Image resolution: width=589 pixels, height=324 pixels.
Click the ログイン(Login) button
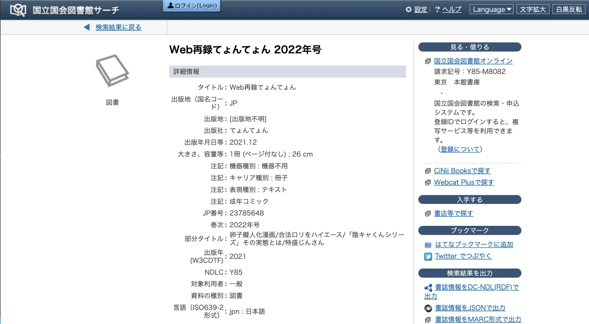(191, 5)
